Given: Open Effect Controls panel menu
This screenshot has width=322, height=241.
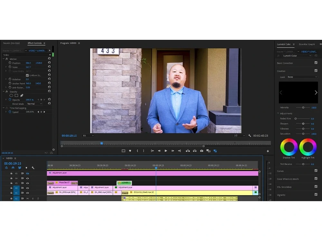Looking at the screenshot, I should [44, 43].
